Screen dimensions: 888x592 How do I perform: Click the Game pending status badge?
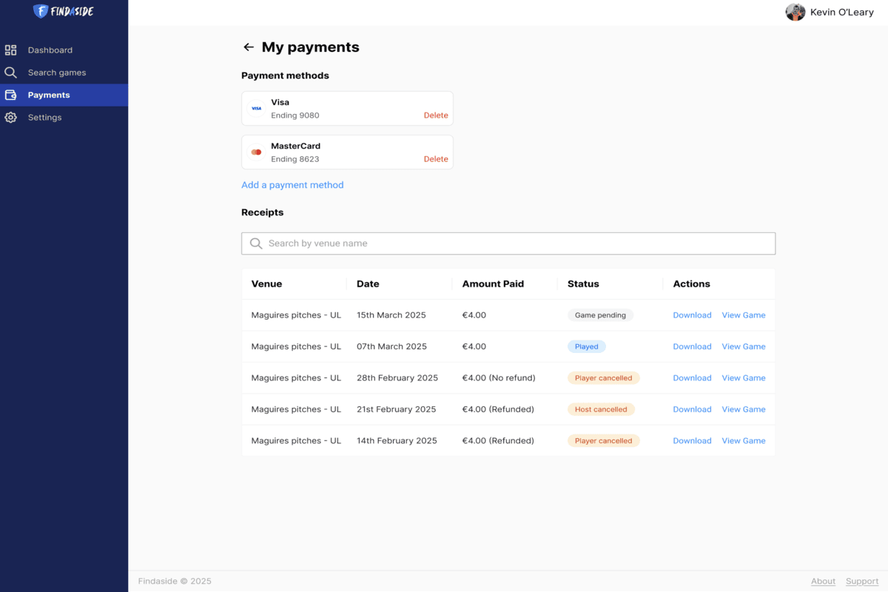coord(600,315)
